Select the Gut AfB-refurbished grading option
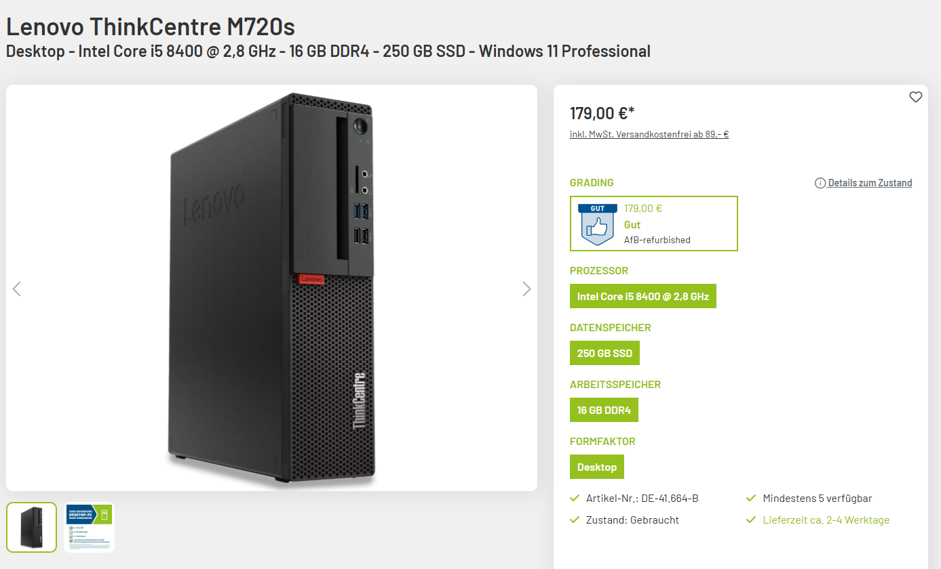Image resolution: width=941 pixels, height=569 pixels. (654, 224)
